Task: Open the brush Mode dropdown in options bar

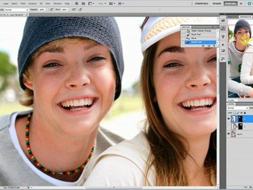Action: pos(16,9)
